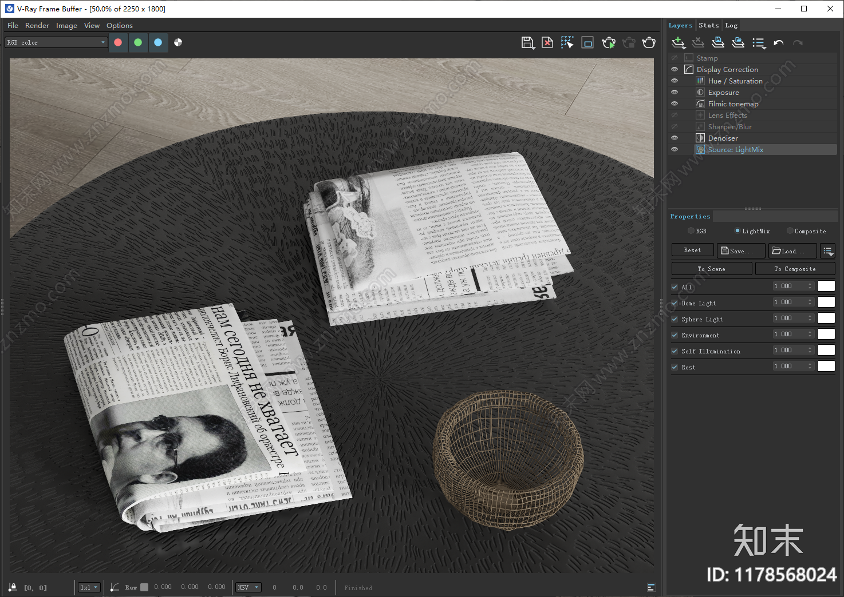Click the Reset button in LightMix
This screenshot has height=597, width=844.
point(692,250)
